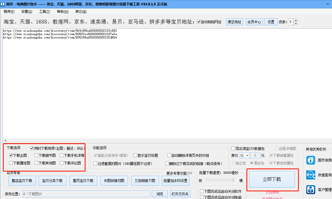Screen dimensions: 332x199
Task: Open the 其它(B) menu
Action: (x=81, y=11)
